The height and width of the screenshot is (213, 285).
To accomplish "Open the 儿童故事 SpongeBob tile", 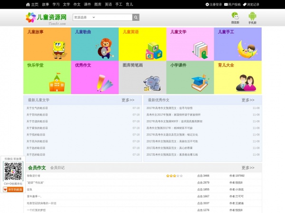I will click(47, 44).
